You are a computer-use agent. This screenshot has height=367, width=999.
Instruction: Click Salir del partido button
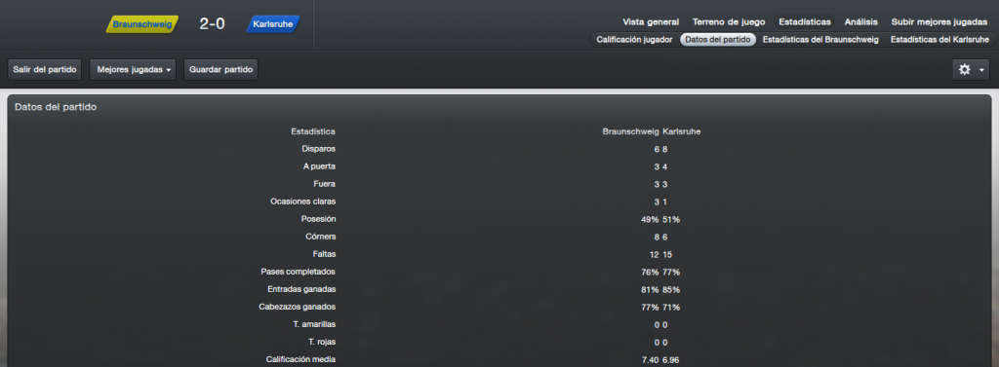tap(45, 69)
